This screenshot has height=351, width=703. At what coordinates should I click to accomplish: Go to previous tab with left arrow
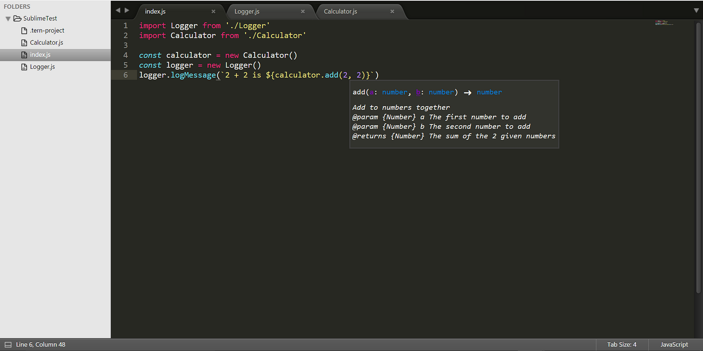[118, 10]
